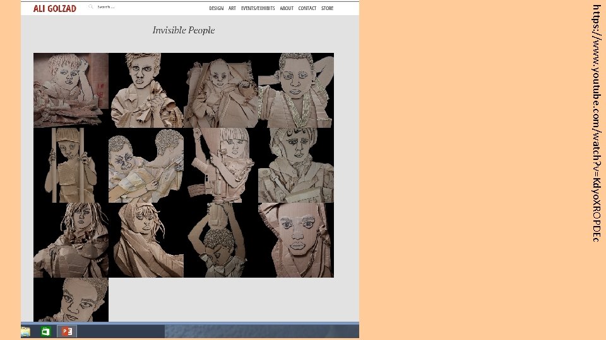Open the boy resting on rubble thumbnail

coord(71,90)
